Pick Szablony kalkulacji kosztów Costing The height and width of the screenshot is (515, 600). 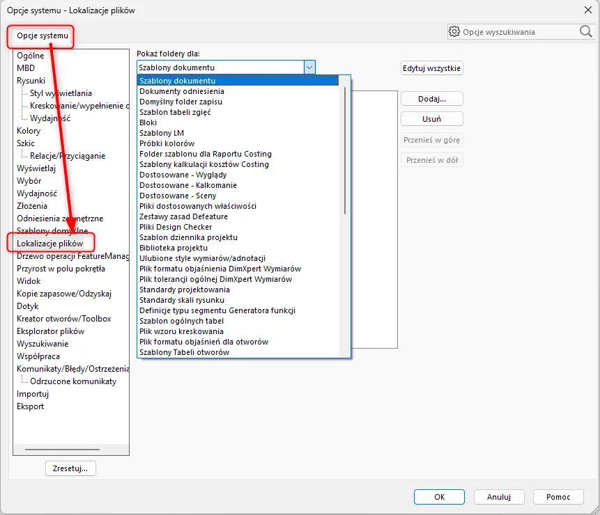238,164
